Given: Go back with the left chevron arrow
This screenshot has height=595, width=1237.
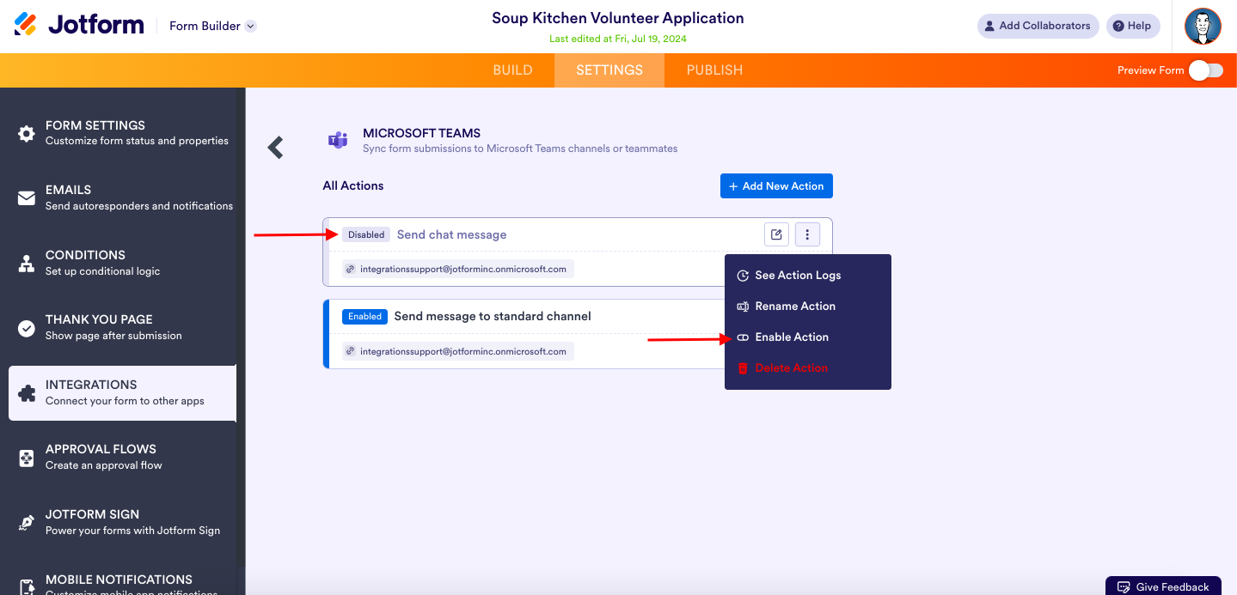Looking at the screenshot, I should [276, 148].
